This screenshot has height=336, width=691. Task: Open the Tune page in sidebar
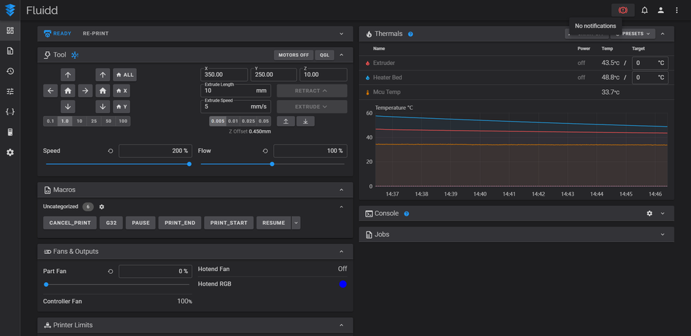point(10,91)
